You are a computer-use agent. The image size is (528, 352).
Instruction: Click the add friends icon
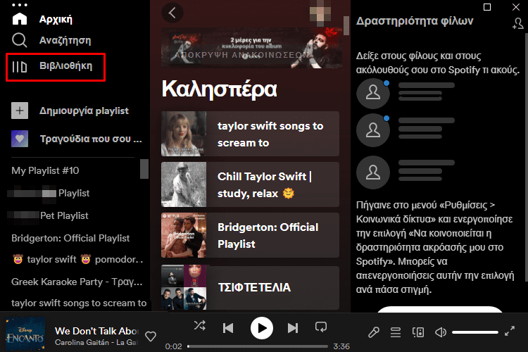517,23
